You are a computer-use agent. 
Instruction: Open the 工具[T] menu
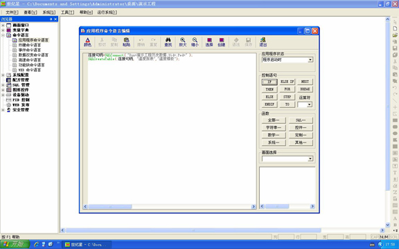pos(67,12)
